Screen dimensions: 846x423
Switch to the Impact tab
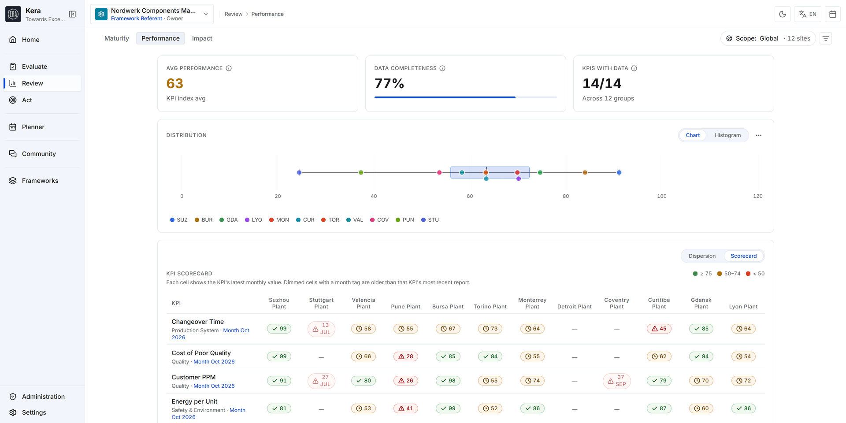coord(202,38)
